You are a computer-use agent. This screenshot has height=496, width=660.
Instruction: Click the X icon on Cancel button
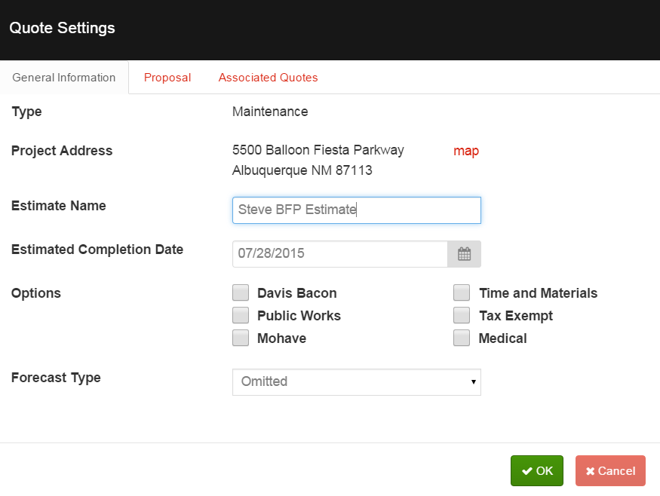[590, 471]
